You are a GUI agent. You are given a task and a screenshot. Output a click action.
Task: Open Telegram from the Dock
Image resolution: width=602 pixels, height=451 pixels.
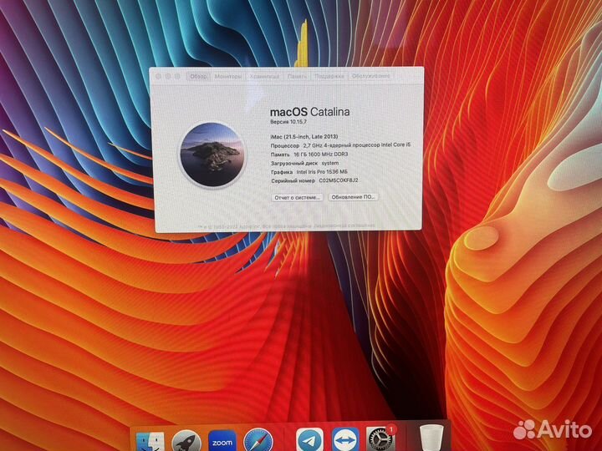310,439
